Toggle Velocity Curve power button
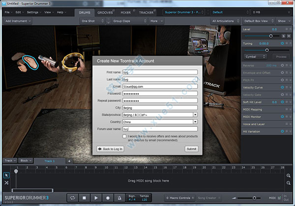Screen dimensions: 295x206 tap(282, 88)
